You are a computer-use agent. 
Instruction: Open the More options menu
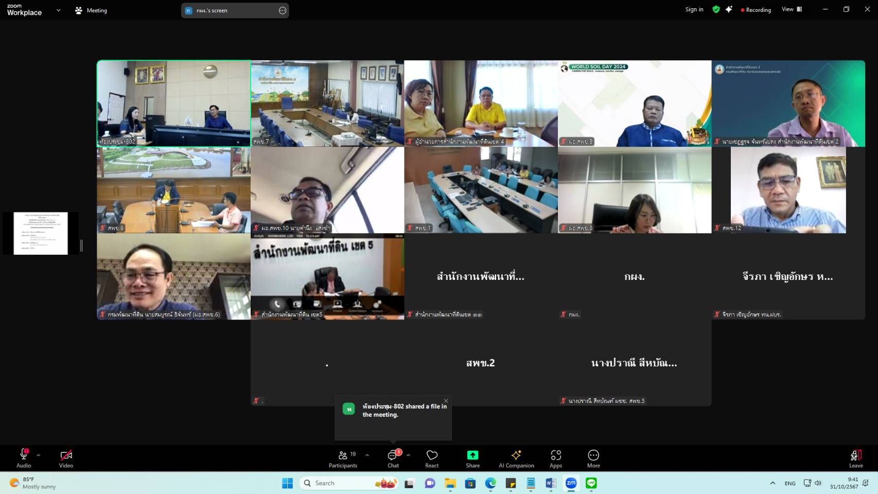[593, 458]
